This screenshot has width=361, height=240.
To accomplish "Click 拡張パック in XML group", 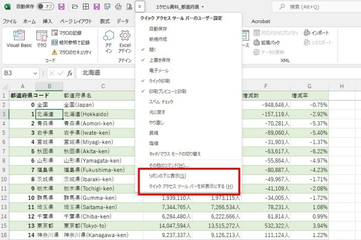I will [267, 43].
